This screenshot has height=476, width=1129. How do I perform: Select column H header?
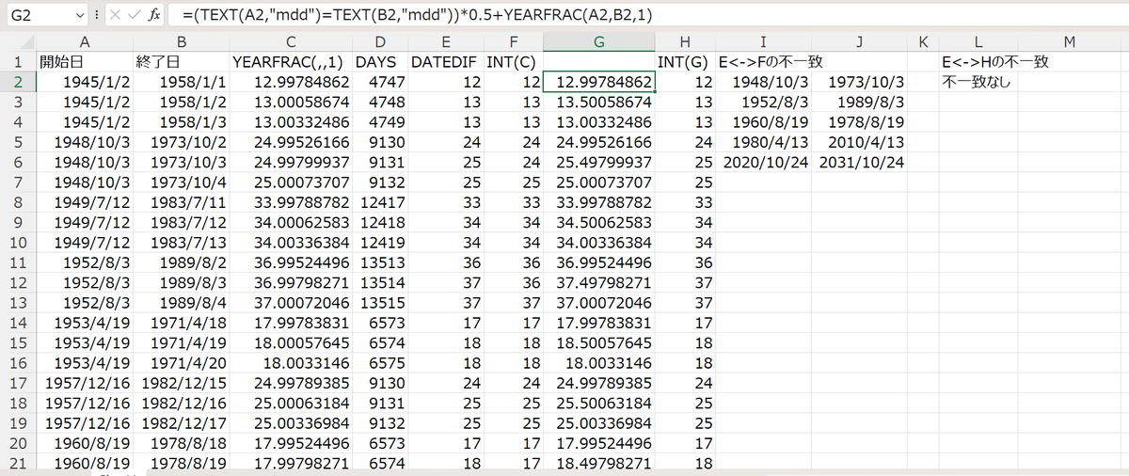685,40
